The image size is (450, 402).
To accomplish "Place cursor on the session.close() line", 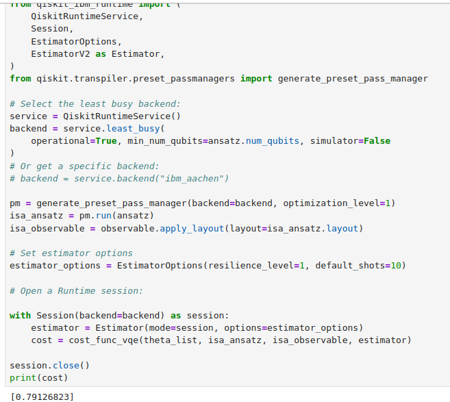I will [49, 365].
